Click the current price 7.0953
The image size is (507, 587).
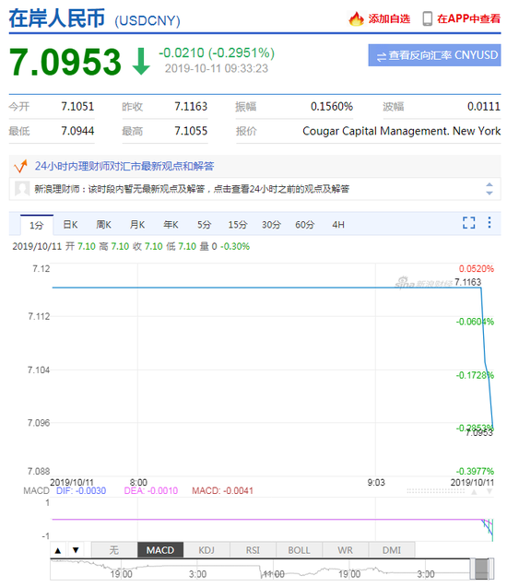coord(65,62)
